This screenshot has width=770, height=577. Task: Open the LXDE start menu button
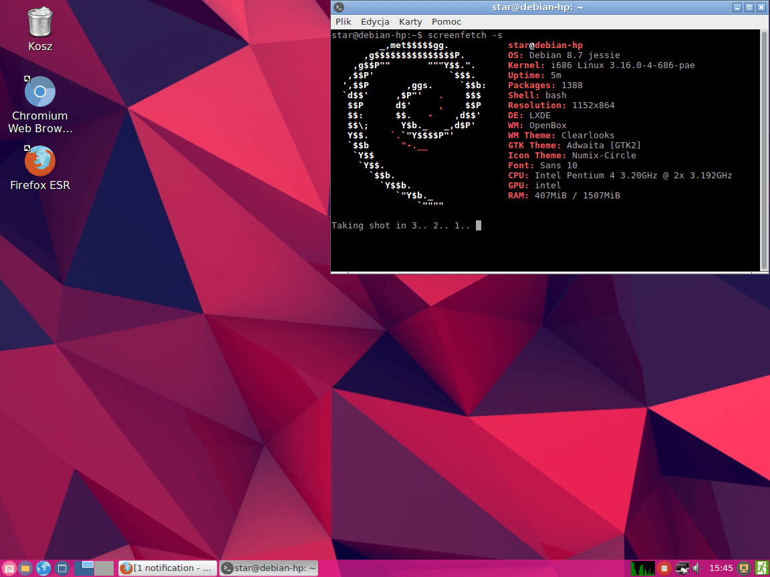9,568
